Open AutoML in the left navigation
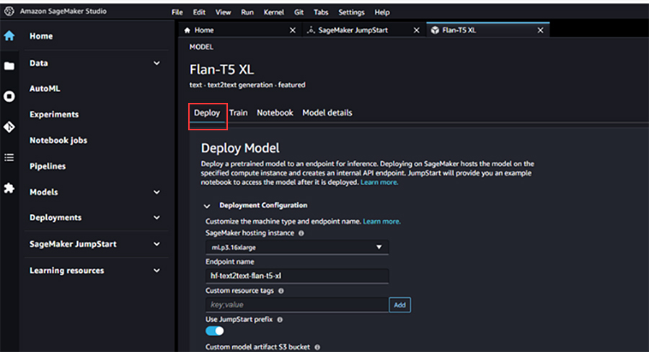This screenshot has width=649, height=352. [45, 89]
